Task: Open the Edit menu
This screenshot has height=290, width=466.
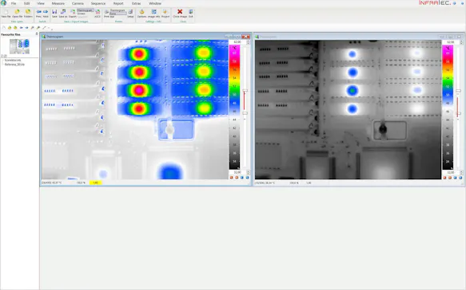Action: 26,3
